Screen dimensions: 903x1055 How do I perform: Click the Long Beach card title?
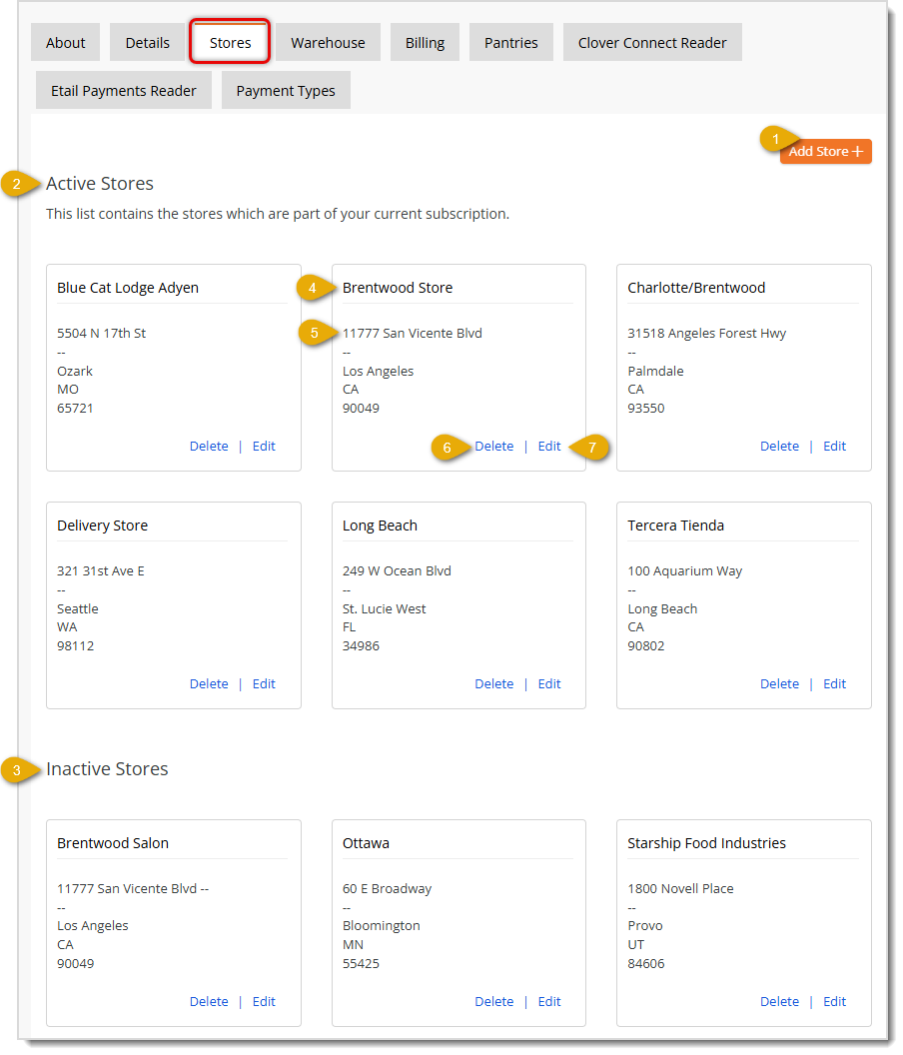(380, 526)
